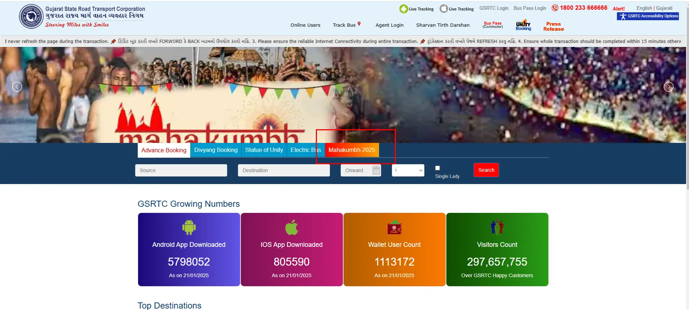Click the red phone helpline icon
Image resolution: width=689 pixels, height=310 pixels.
click(555, 8)
